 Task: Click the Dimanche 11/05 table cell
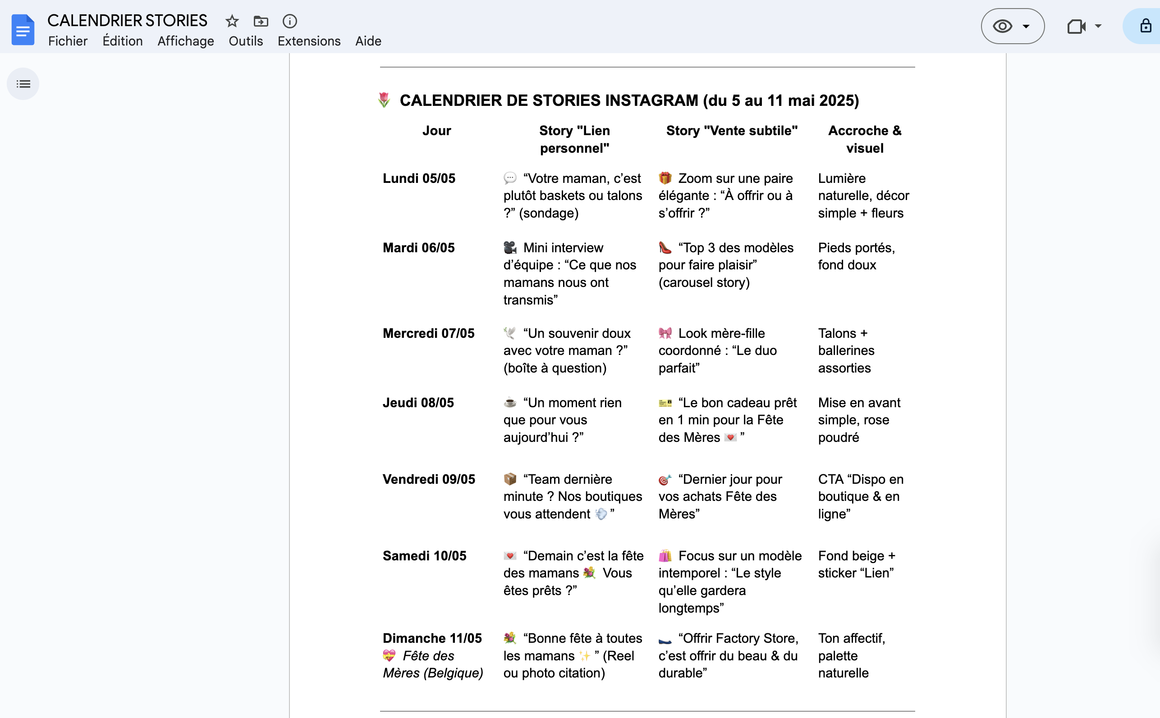coord(432,655)
